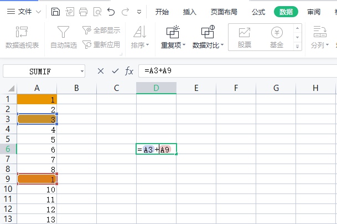The width and height of the screenshot is (337, 224).
Task: Click cell A7 containing 7
Action: [x=37, y=159]
